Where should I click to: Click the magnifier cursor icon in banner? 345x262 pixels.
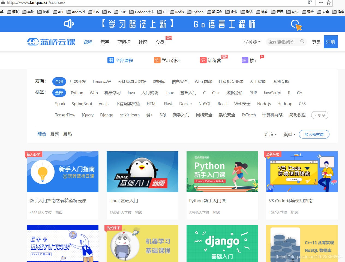click(x=296, y=25)
